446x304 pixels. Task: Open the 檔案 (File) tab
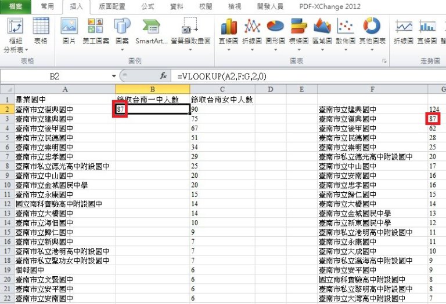[x=16, y=6]
